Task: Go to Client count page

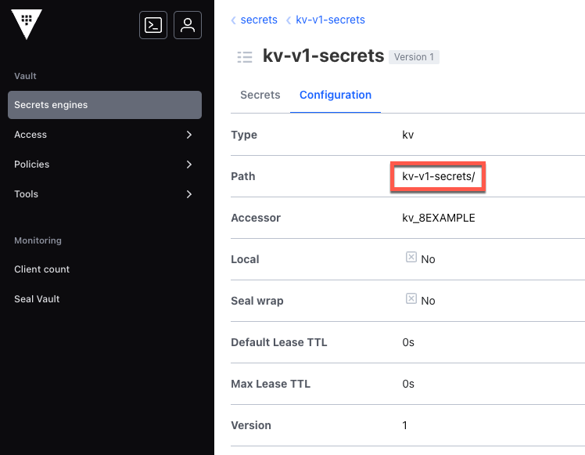Action: [42, 269]
